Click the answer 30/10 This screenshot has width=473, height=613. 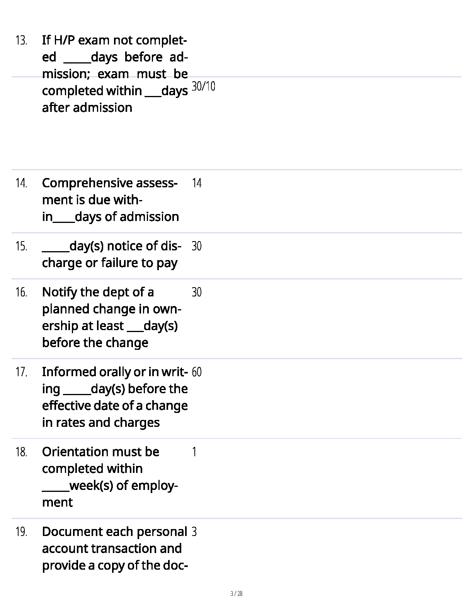point(203,86)
